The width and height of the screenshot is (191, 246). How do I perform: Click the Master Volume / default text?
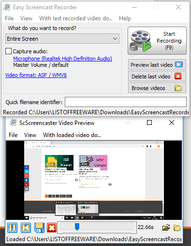point(41,65)
